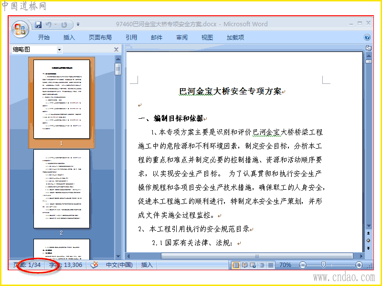Switch to Print Layout view
The width and height of the screenshot is (382, 286).
236,265
